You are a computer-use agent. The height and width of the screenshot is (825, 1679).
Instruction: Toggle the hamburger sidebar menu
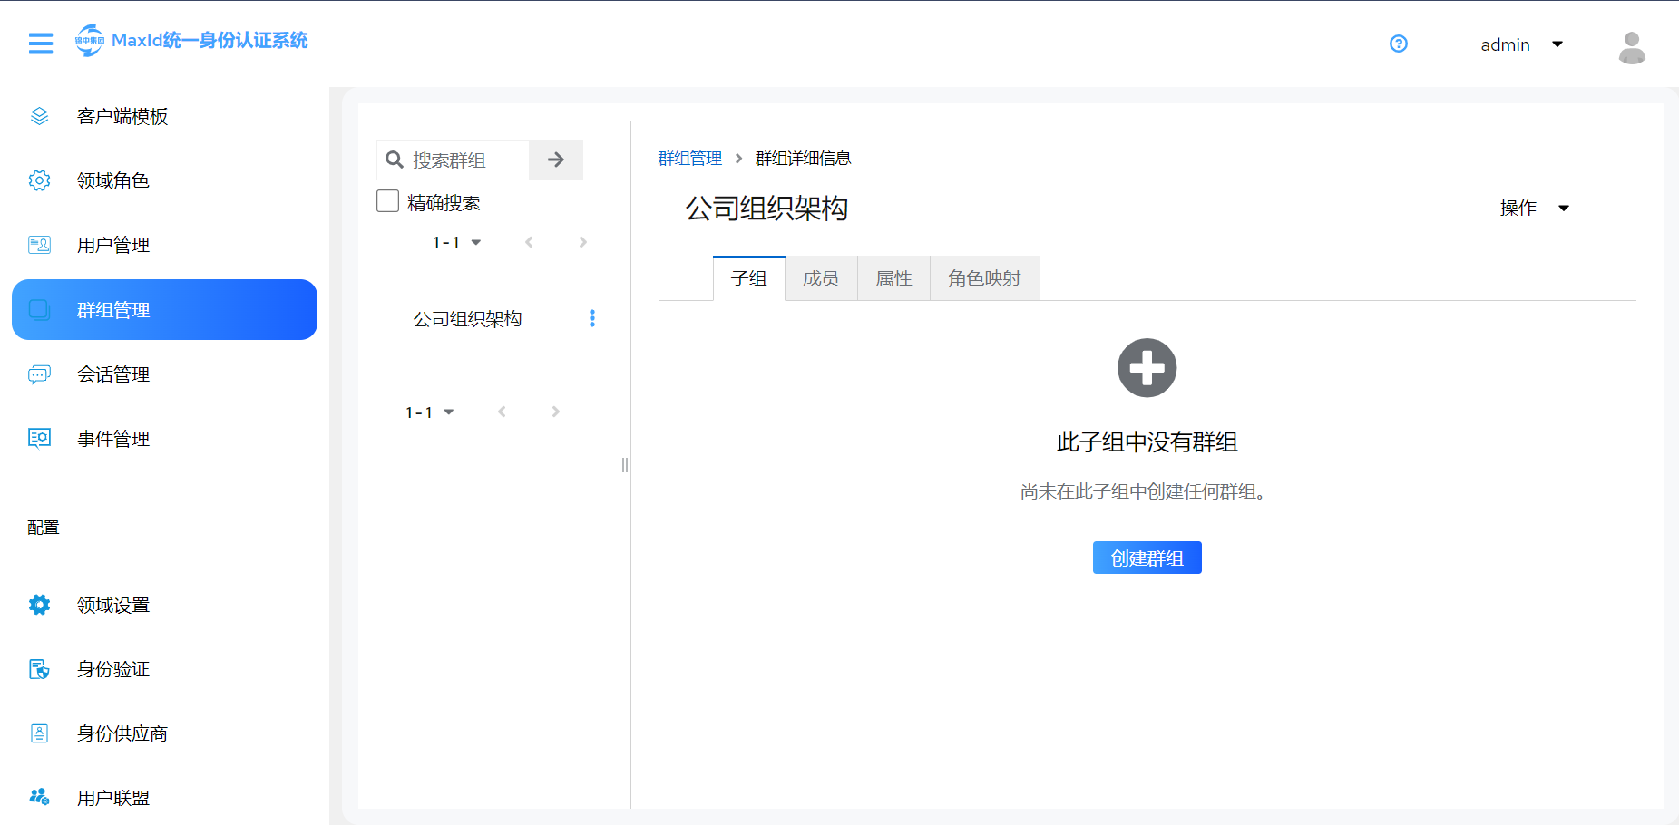(41, 43)
